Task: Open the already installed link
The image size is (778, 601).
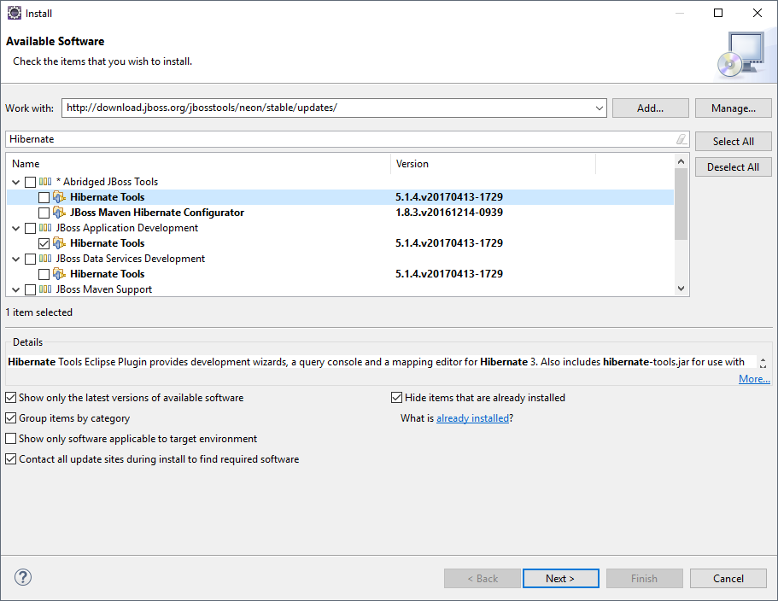Action: tap(472, 418)
